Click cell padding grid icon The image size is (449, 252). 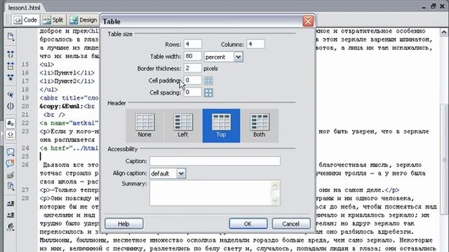[208, 80]
